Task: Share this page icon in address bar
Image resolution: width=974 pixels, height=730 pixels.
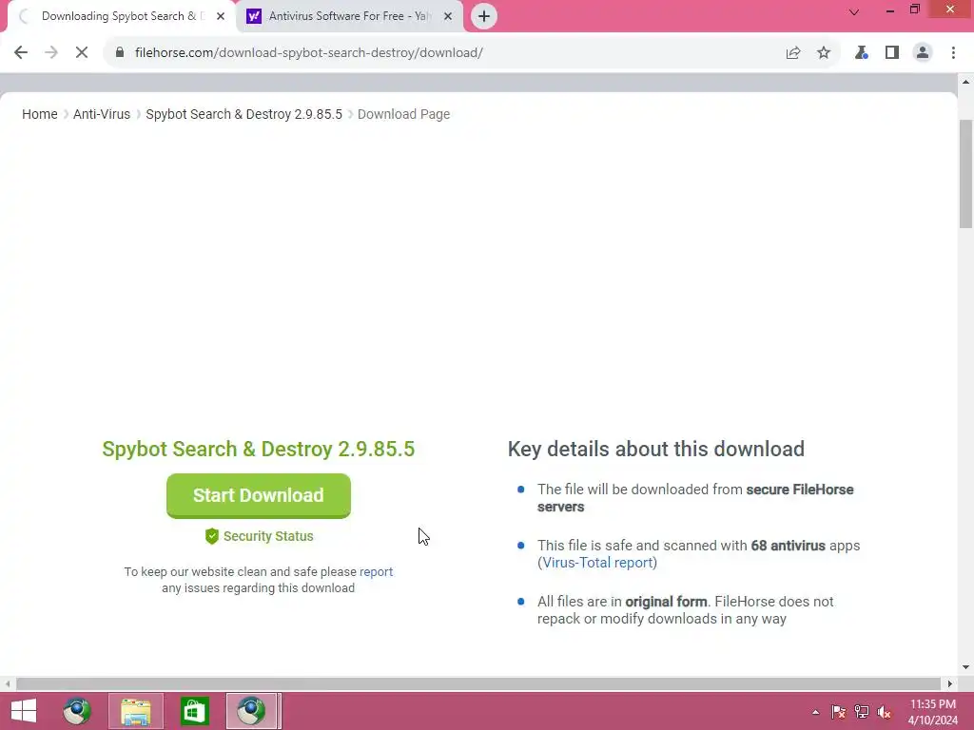Action: click(793, 53)
